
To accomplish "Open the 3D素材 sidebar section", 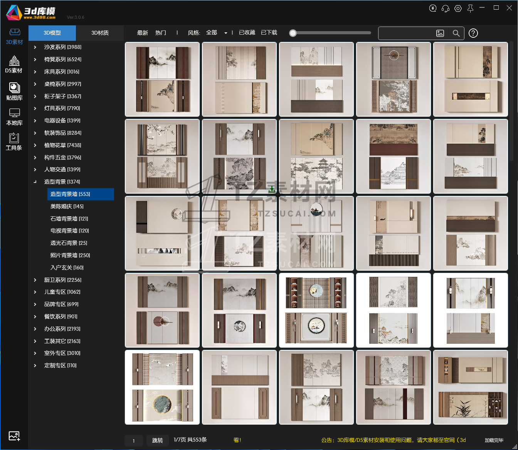I will [x=14, y=37].
